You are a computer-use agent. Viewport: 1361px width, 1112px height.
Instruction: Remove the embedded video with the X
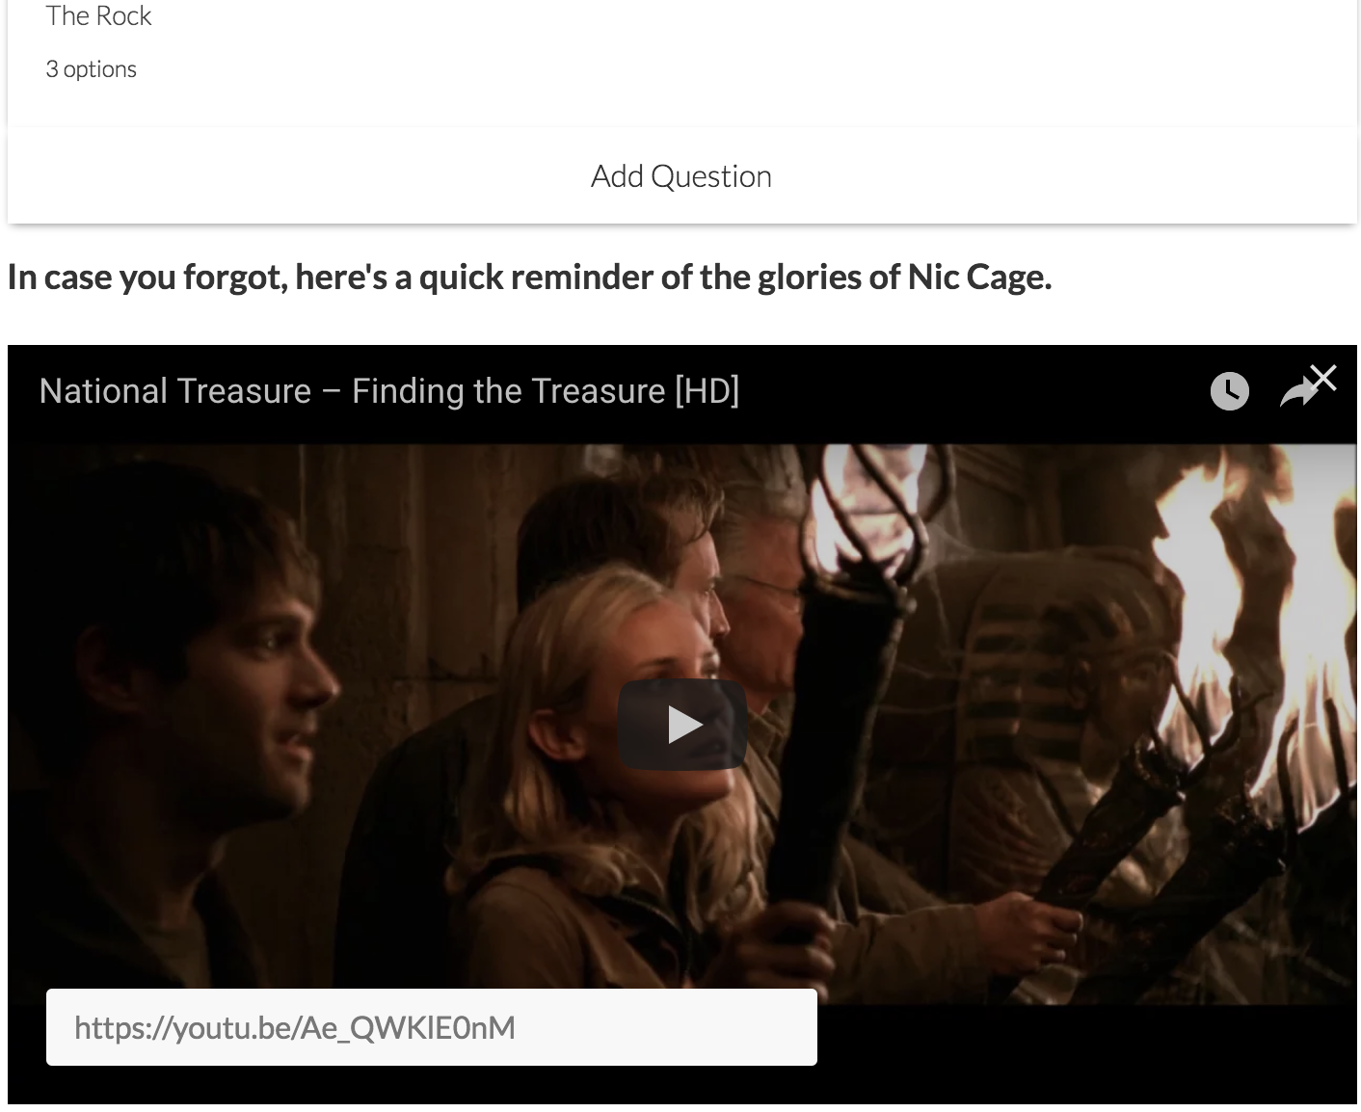point(1324,377)
